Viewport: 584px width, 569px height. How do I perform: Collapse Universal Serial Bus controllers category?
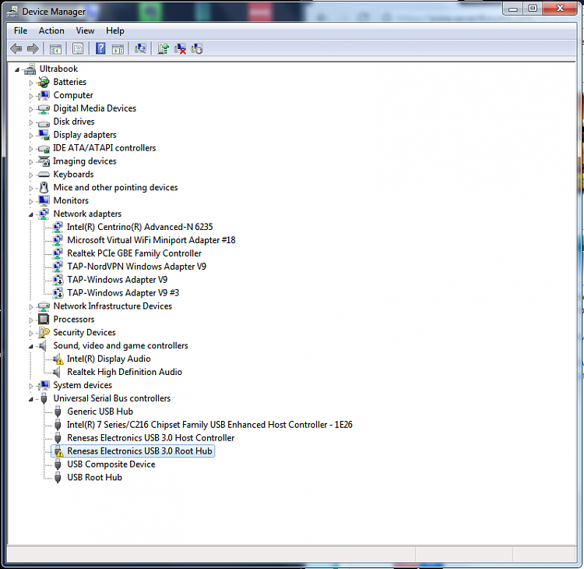coord(31,399)
